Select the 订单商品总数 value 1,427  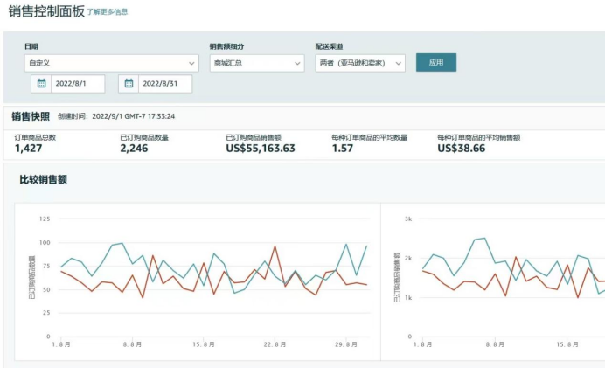(29, 149)
